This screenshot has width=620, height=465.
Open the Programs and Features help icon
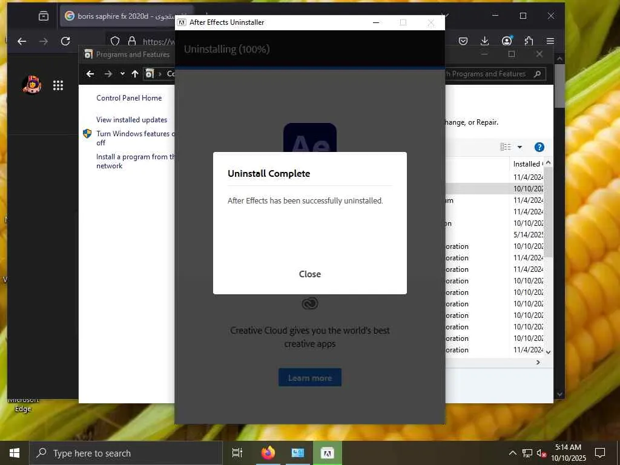coord(539,147)
